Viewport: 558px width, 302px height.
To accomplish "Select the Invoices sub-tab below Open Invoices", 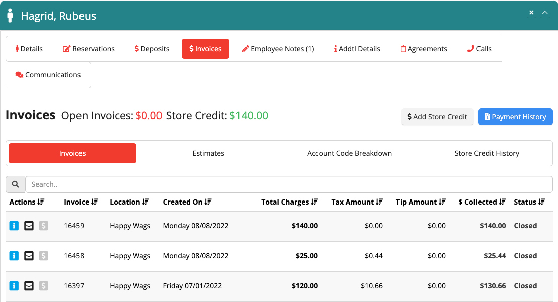I will [72, 153].
